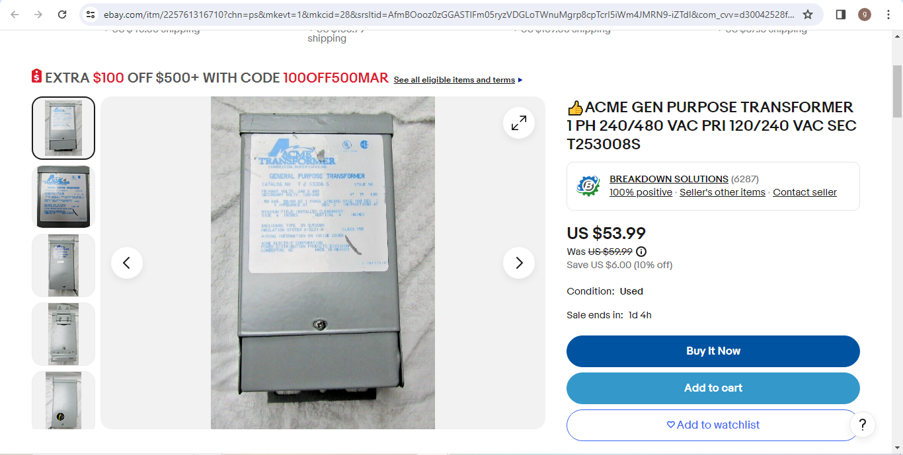This screenshot has width=903, height=455.
Task: Select second transformer label thumbnail
Action: 63,197
